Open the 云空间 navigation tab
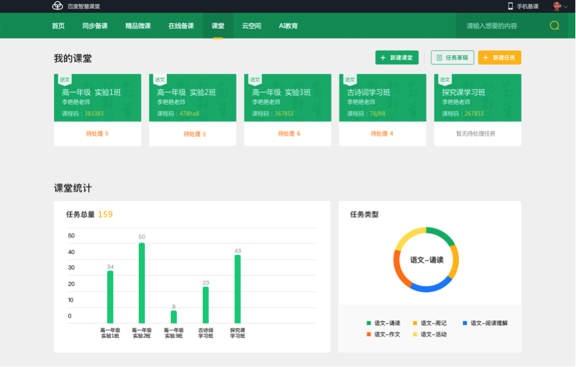 (x=251, y=26)
